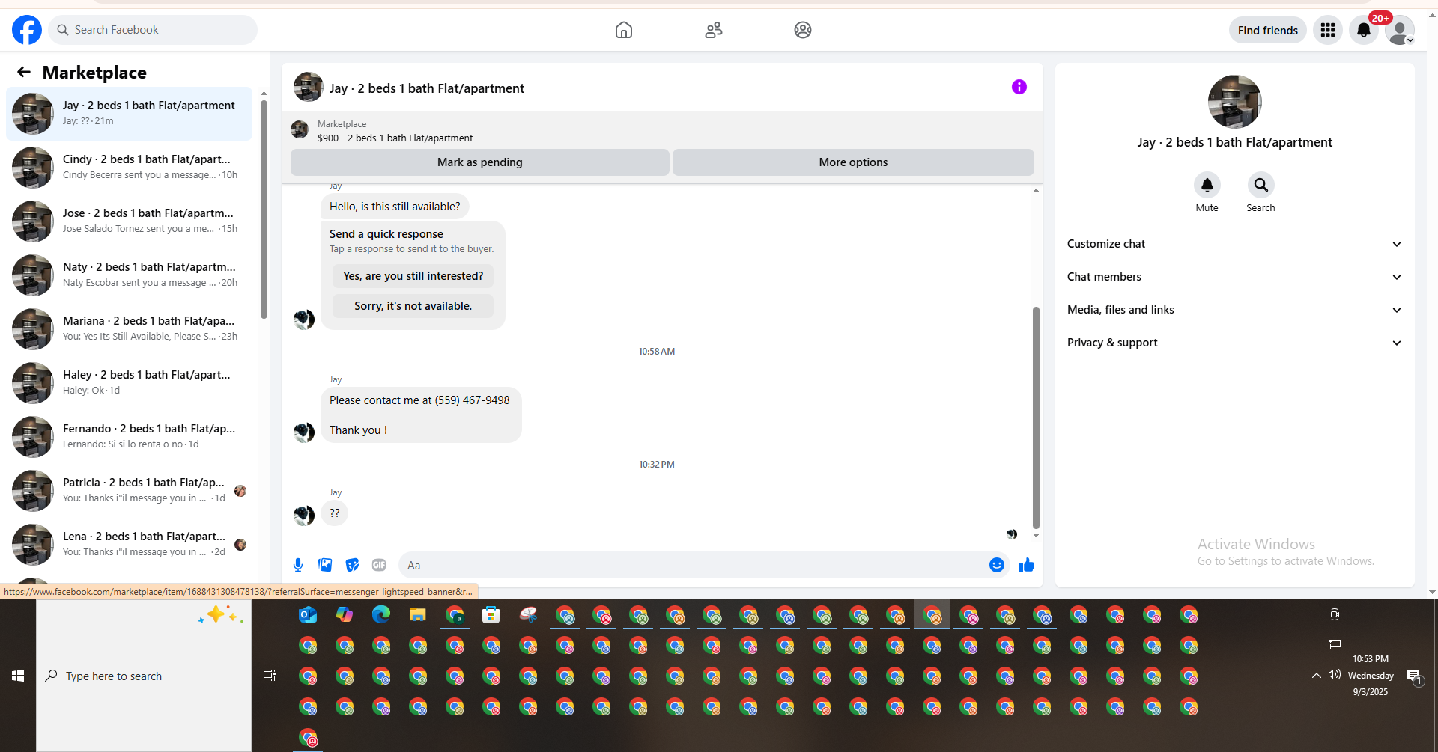Open the taskbar clock and calendar
Screen dimensions: 1438x752
click(1371, 676)
